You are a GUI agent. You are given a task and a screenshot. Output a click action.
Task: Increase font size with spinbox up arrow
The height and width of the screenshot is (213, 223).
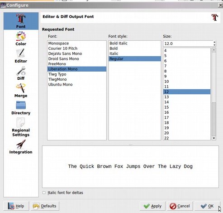[214, 42]
